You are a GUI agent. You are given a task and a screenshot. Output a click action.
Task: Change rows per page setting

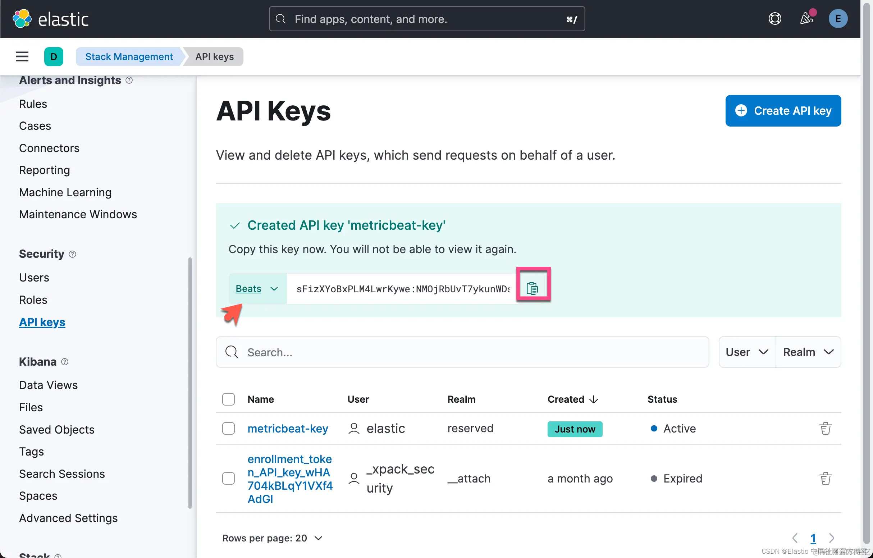[272, 538]
